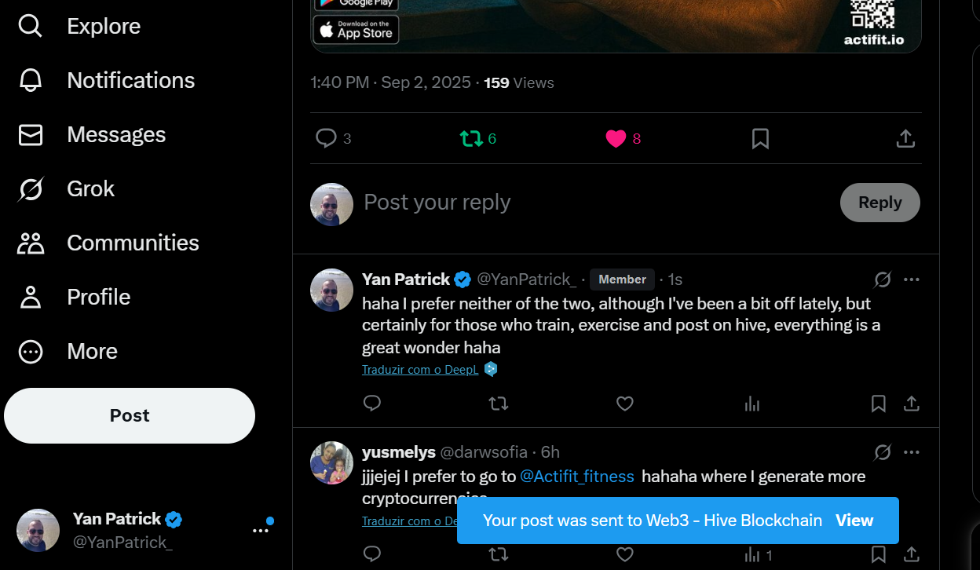This screenshot has width=980, height=570.
Task: Click the View link in the Hive notification
Action: pyautogui.click(x=854, y=521)
